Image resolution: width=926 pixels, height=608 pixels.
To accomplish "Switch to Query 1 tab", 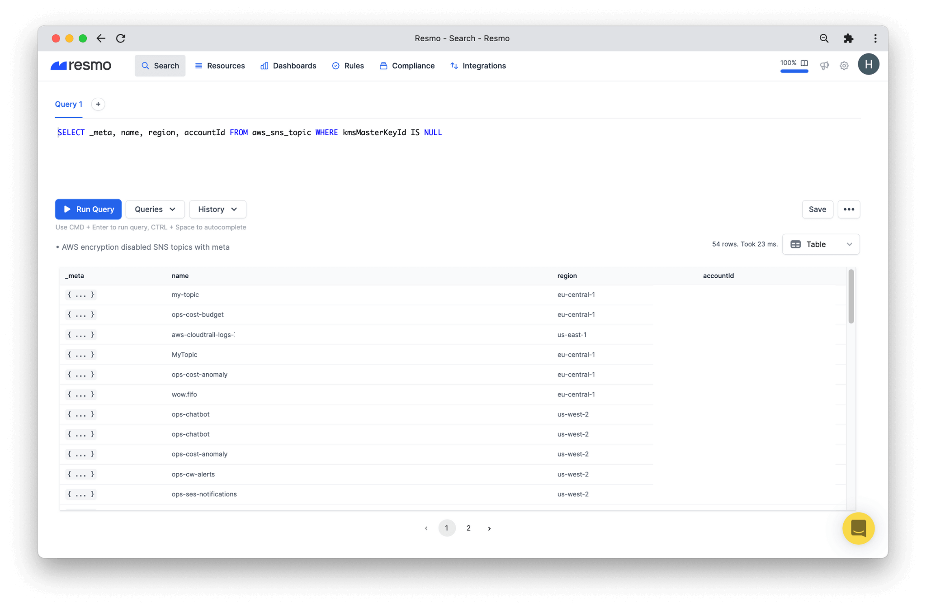I will click(69, 104).
